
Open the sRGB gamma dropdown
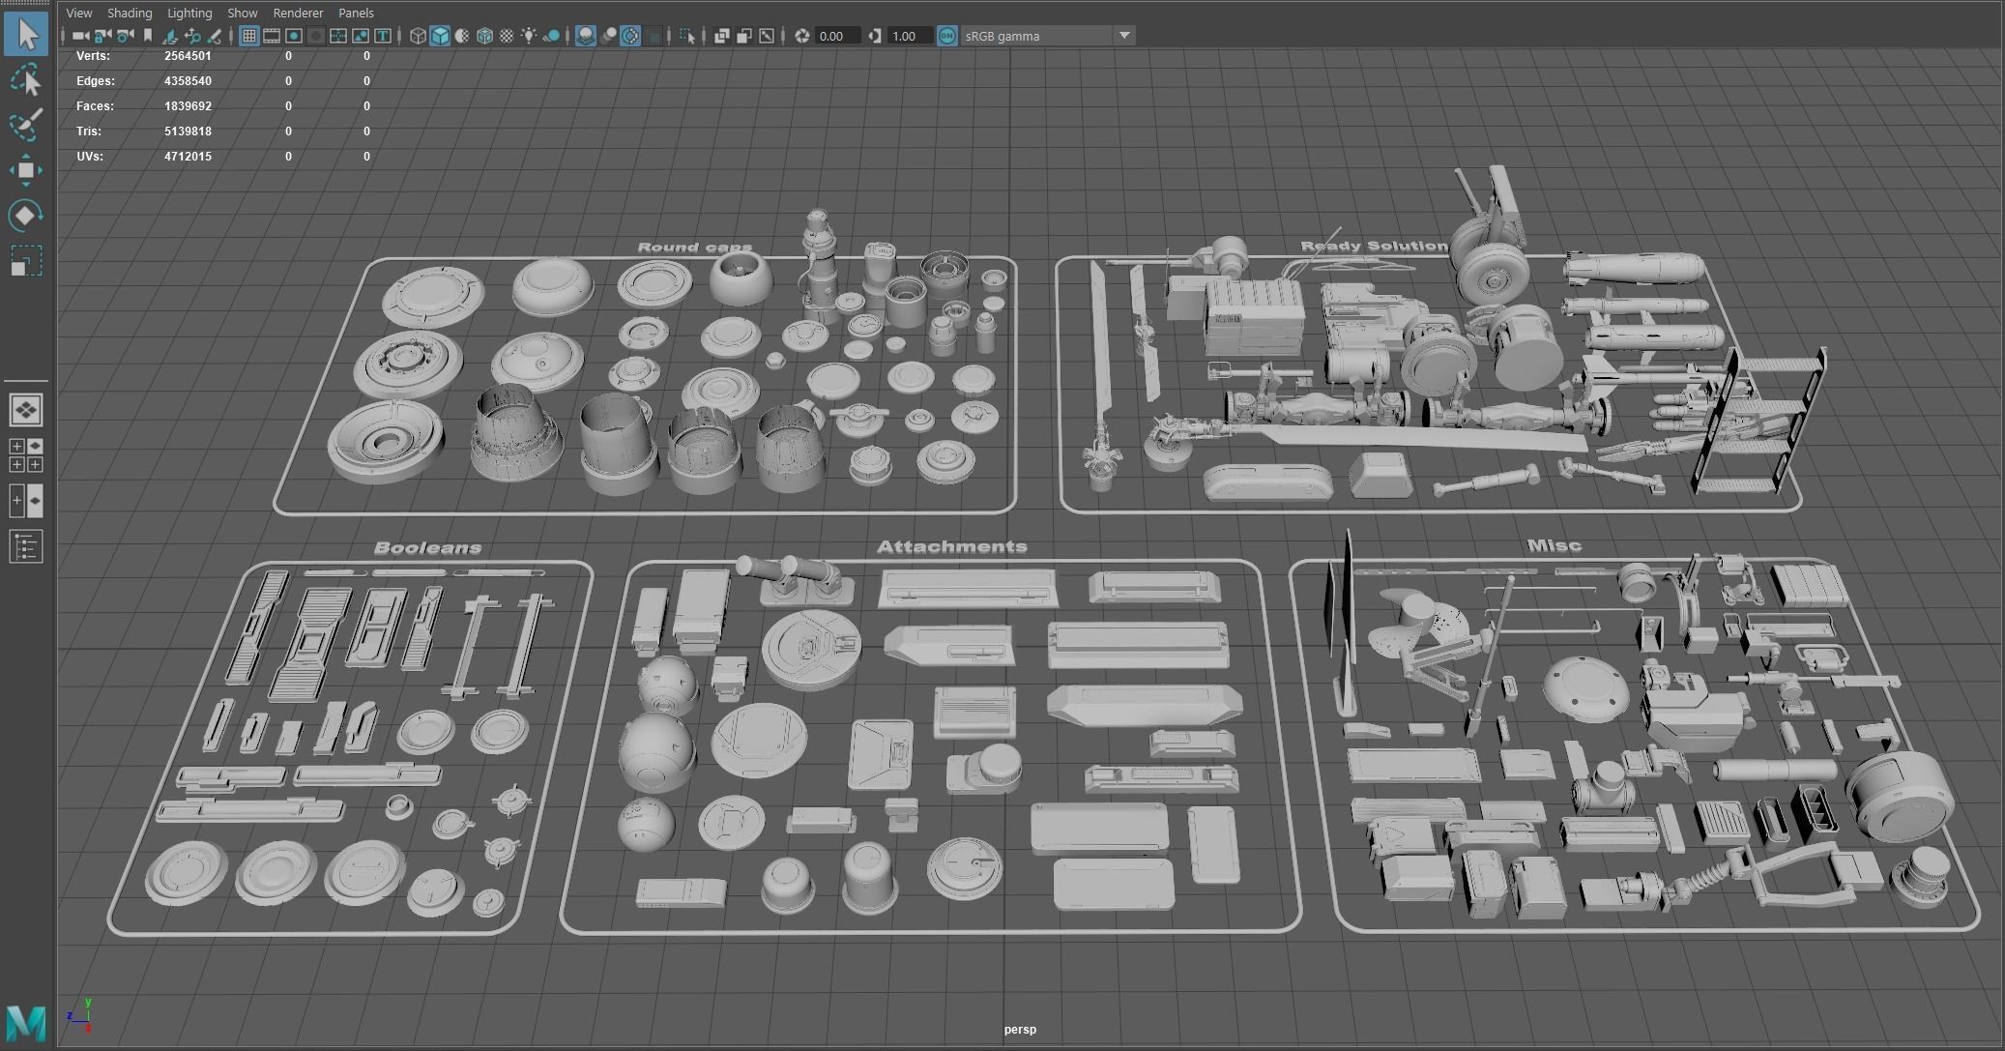point(1124,36)
